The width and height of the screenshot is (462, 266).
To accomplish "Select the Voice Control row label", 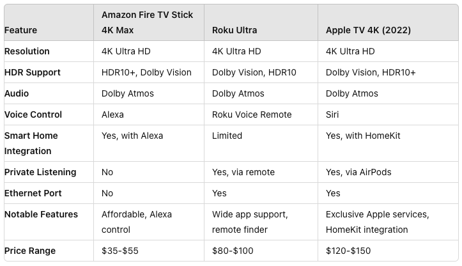I will [33, 114].
